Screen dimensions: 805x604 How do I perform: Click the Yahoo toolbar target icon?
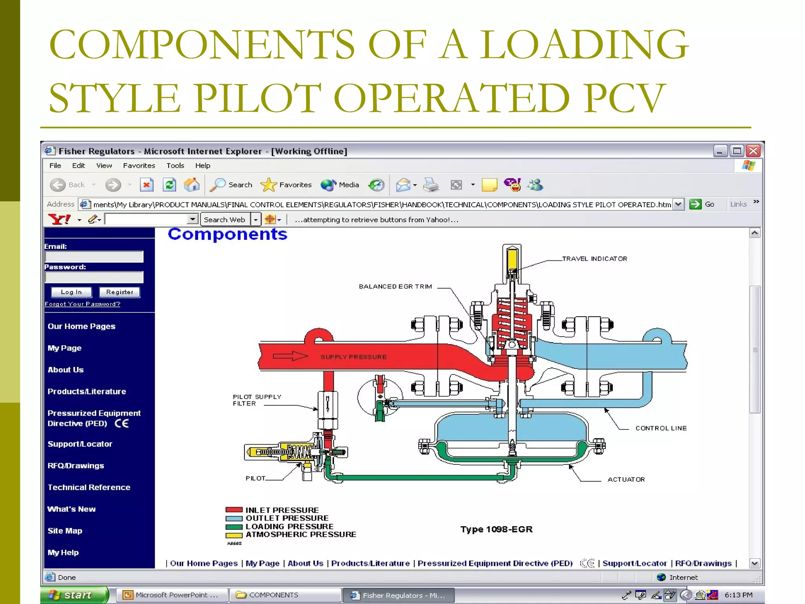[x=270, y=219]
